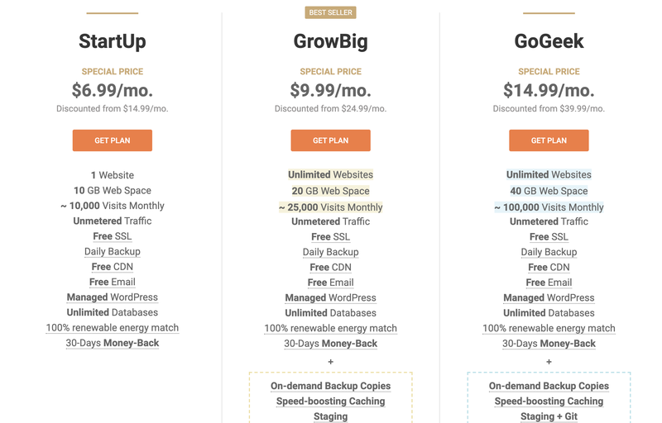This screenshot has height=423, width=662.
Task: Select GET PLAN for GoGeek
Action: point(549,140)
